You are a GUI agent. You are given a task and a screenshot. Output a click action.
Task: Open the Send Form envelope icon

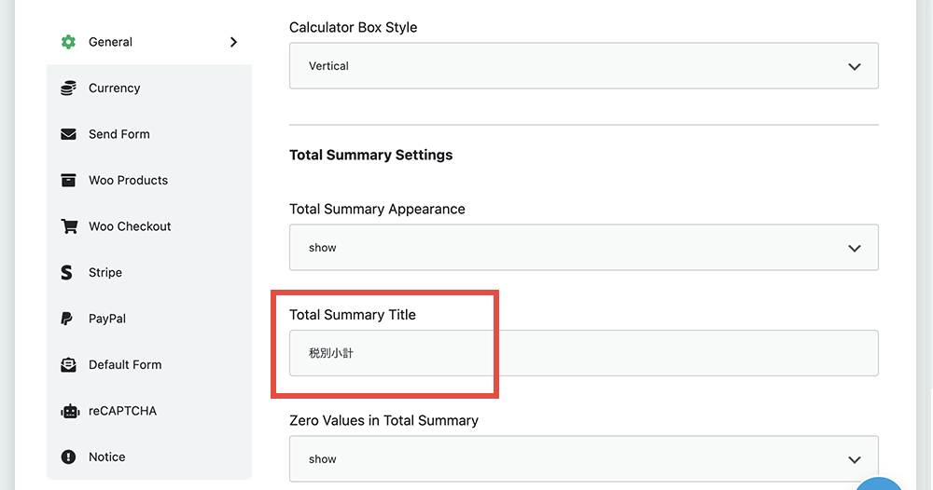[x=68, y=134]
